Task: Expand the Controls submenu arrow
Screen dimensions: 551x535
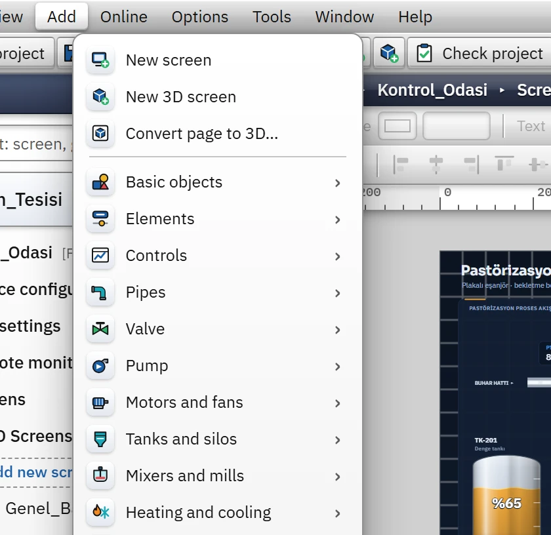Action: click(337, 256)
